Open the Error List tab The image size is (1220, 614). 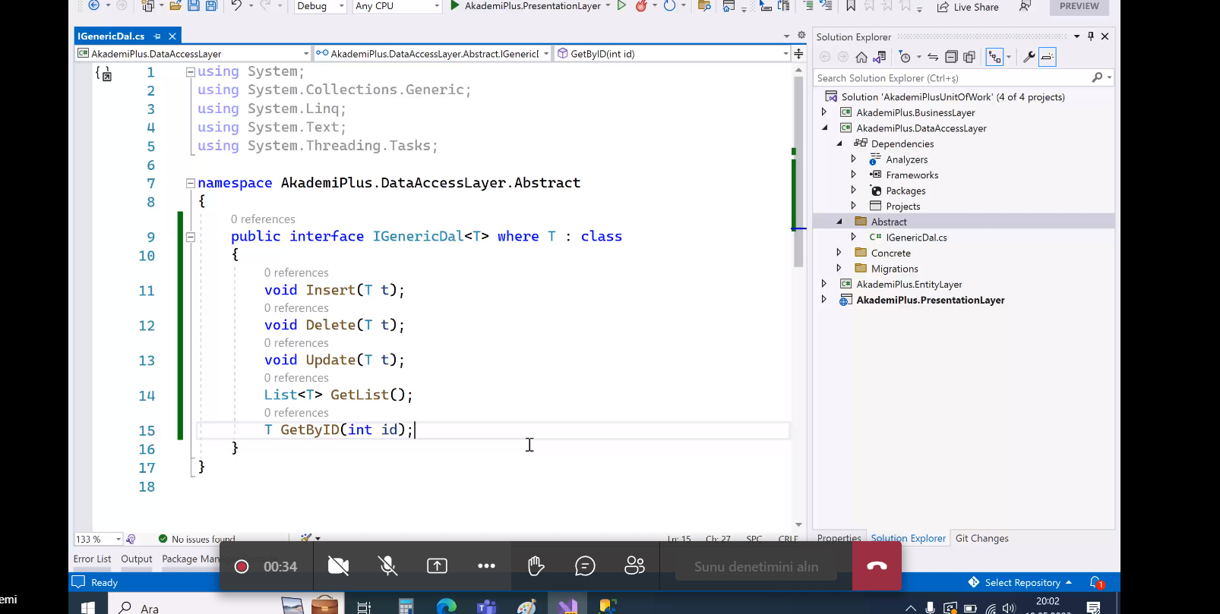click(92, 559)
